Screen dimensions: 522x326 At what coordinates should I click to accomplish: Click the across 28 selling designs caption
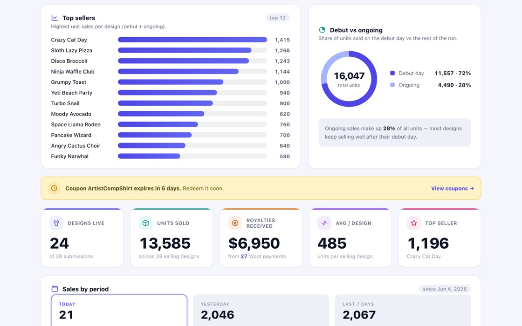point(169,256)
